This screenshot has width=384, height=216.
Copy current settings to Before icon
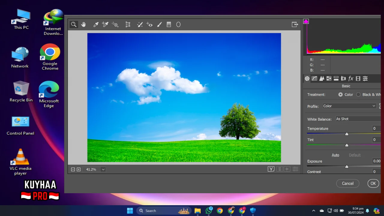(x=287, y=169)
